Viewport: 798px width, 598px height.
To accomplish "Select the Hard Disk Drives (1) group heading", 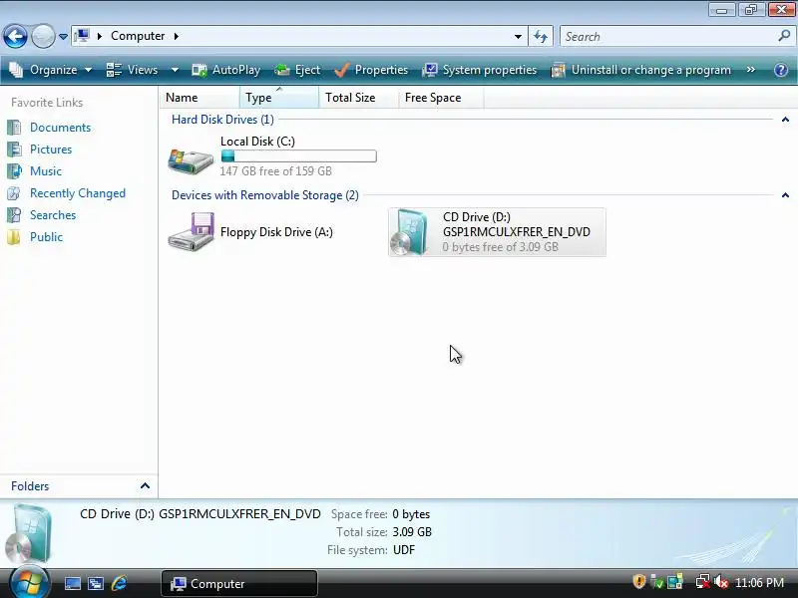I will click(x=222, y=120).
